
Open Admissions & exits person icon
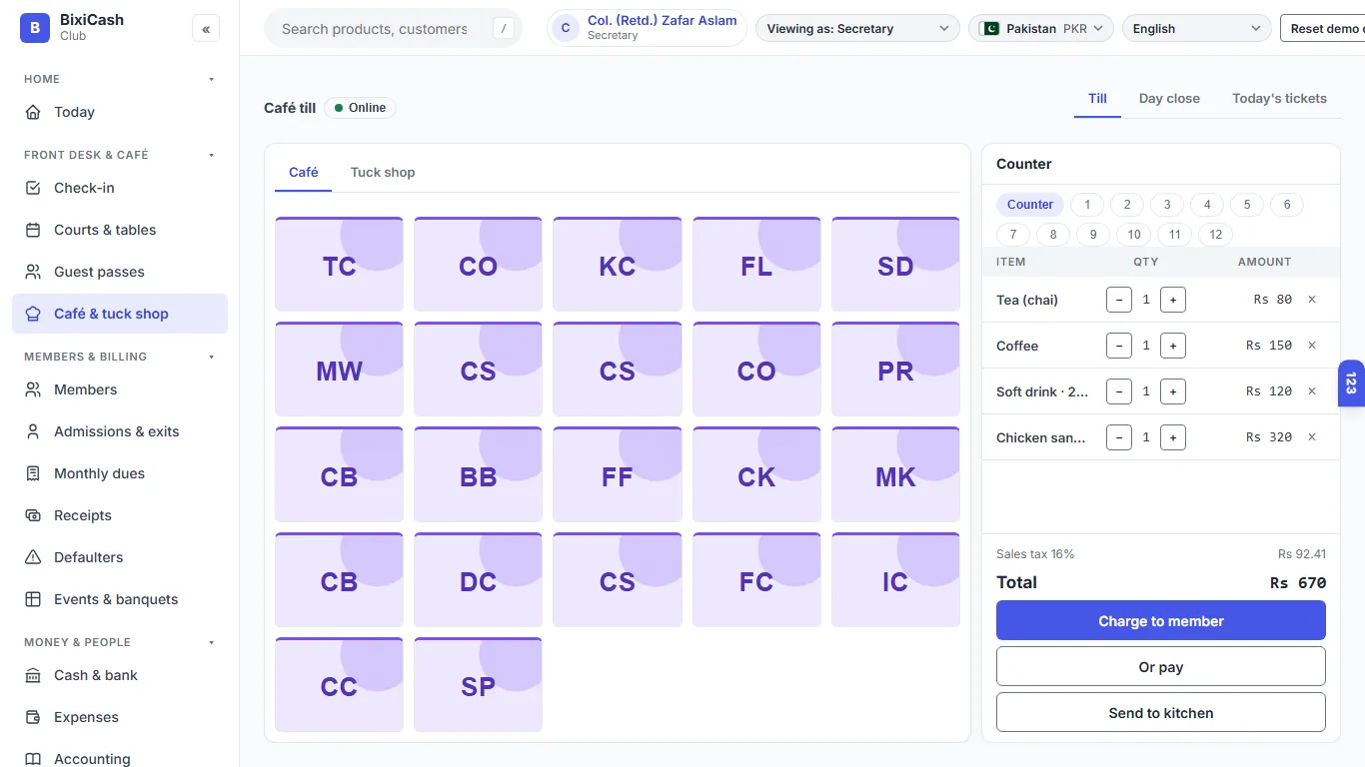click(33, 431)
